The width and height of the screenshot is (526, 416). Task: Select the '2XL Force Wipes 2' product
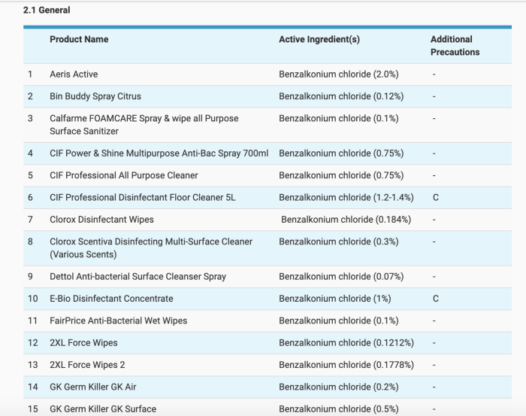[87, 365]
